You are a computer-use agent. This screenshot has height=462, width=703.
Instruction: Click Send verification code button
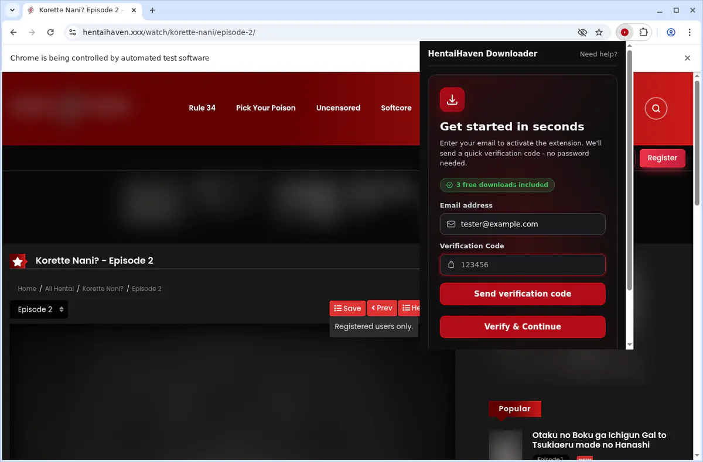tap(523, 294)
